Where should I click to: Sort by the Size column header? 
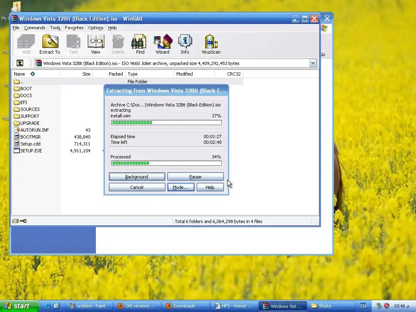click(x=77, y=74)
